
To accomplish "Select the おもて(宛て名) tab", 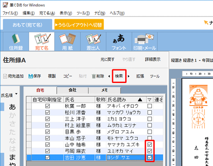I will pos(27,25).
